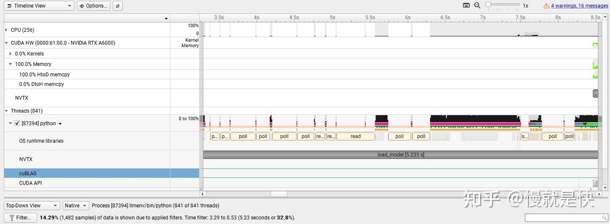Click the search magnifier icon in the input
The height and width of the screenshot is (224, 610).
[604, 218]
